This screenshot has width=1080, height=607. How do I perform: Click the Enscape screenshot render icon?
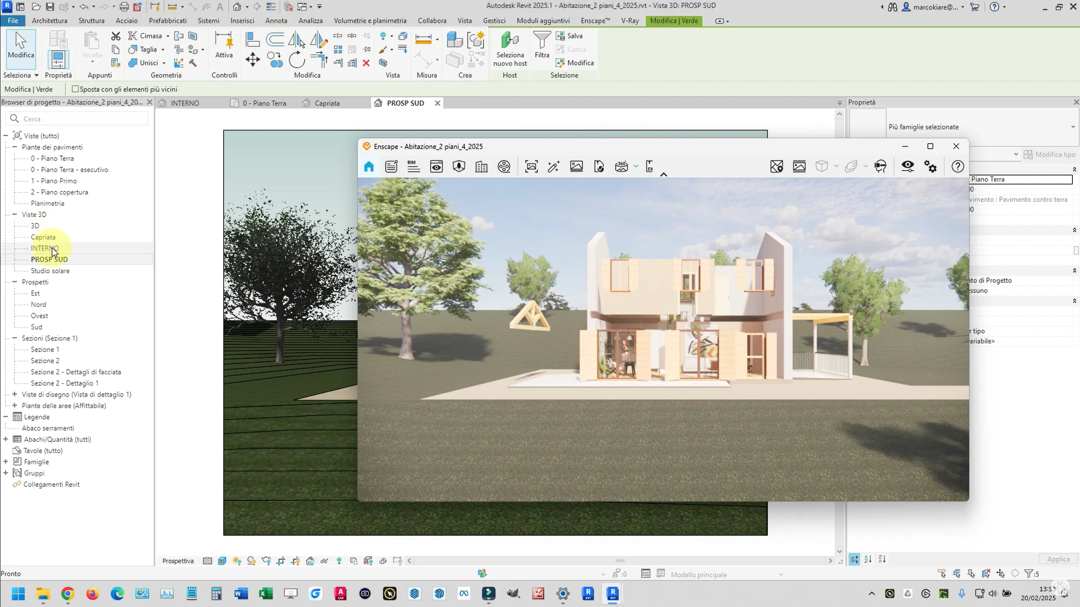pyautogui.click(x=531, y=167)
